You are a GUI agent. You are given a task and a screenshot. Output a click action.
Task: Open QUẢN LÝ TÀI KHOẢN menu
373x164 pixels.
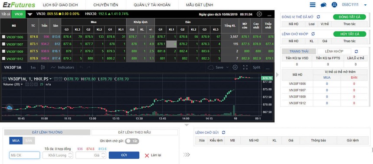tap(152, 5)
